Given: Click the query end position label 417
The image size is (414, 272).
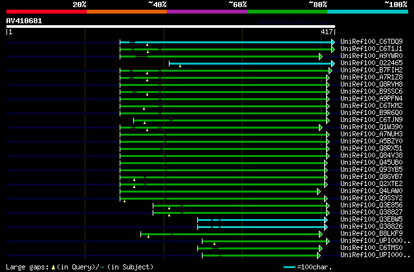Looking at the screenshot, I should 327,32.
